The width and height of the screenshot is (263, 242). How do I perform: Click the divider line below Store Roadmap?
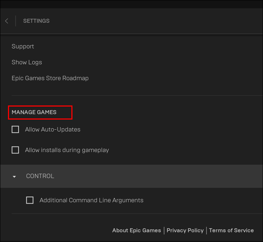tap(137, 96)
